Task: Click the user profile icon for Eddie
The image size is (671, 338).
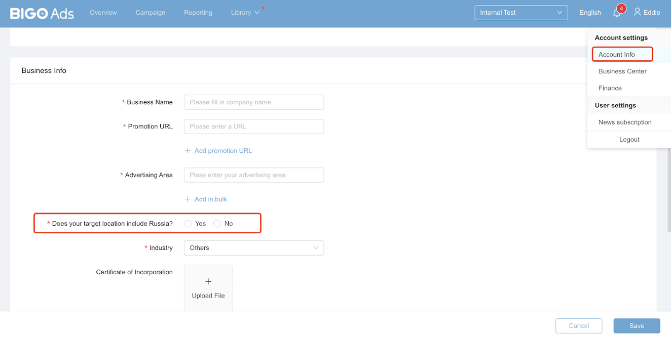Action: (637, 12)
